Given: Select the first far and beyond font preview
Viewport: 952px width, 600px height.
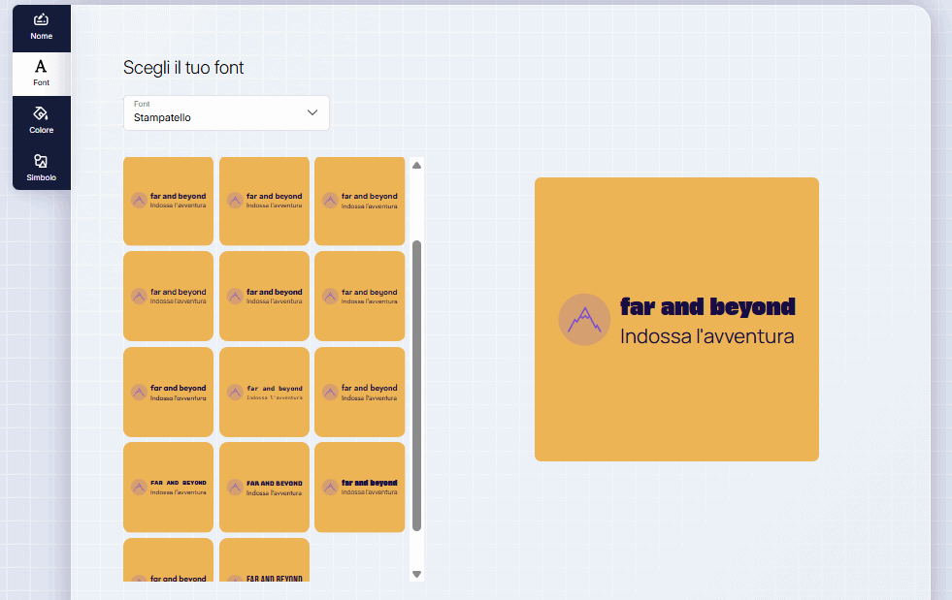Looking at the screenshot, I should (168, 200).
